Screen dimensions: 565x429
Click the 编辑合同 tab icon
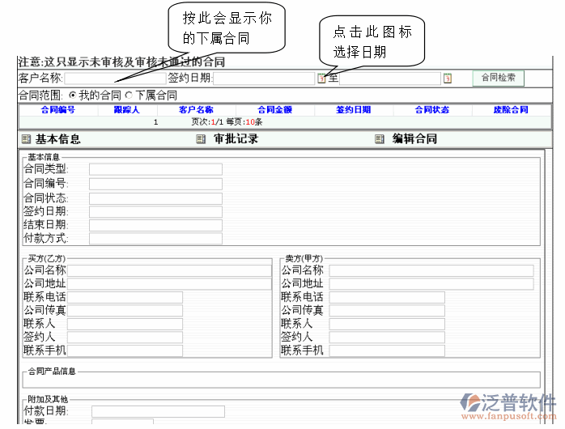point(380,139)
